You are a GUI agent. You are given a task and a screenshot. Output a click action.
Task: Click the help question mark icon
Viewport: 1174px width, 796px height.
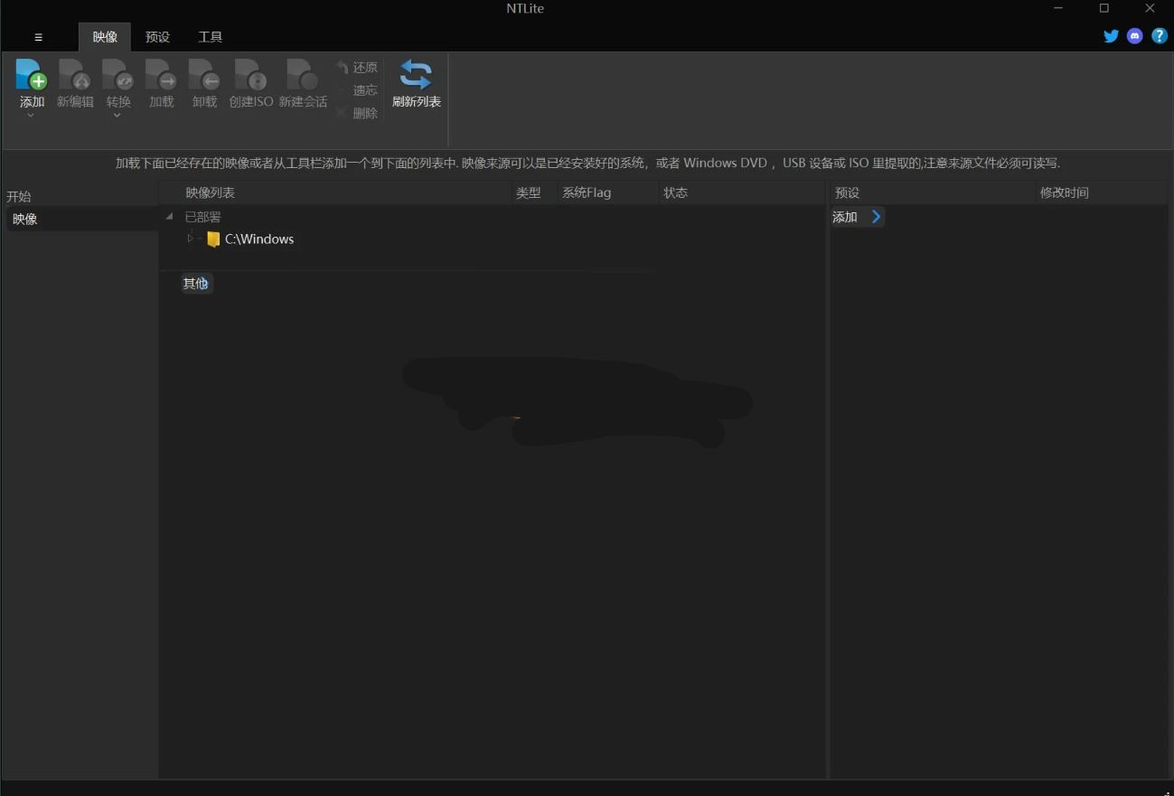(x=1160, y=36)
